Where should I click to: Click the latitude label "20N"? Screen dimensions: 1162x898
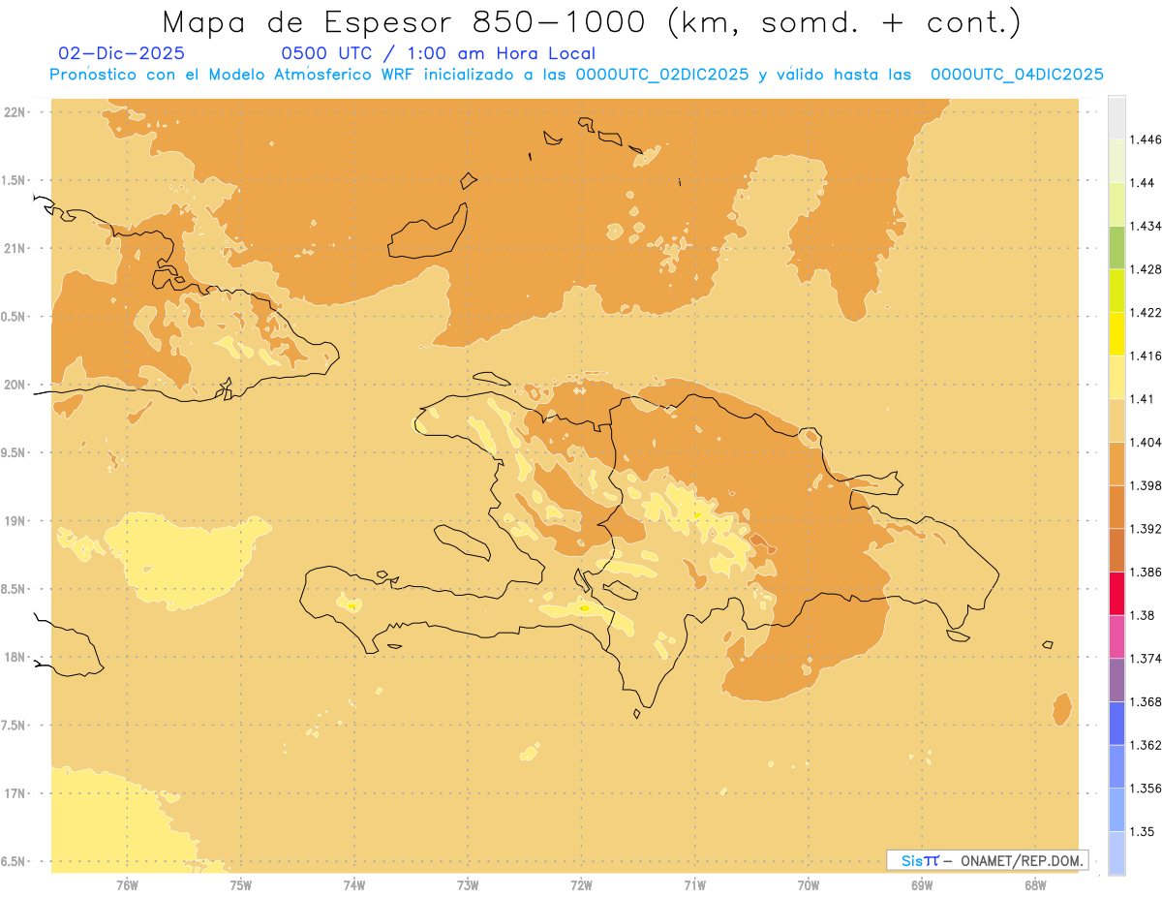[15, 385]
